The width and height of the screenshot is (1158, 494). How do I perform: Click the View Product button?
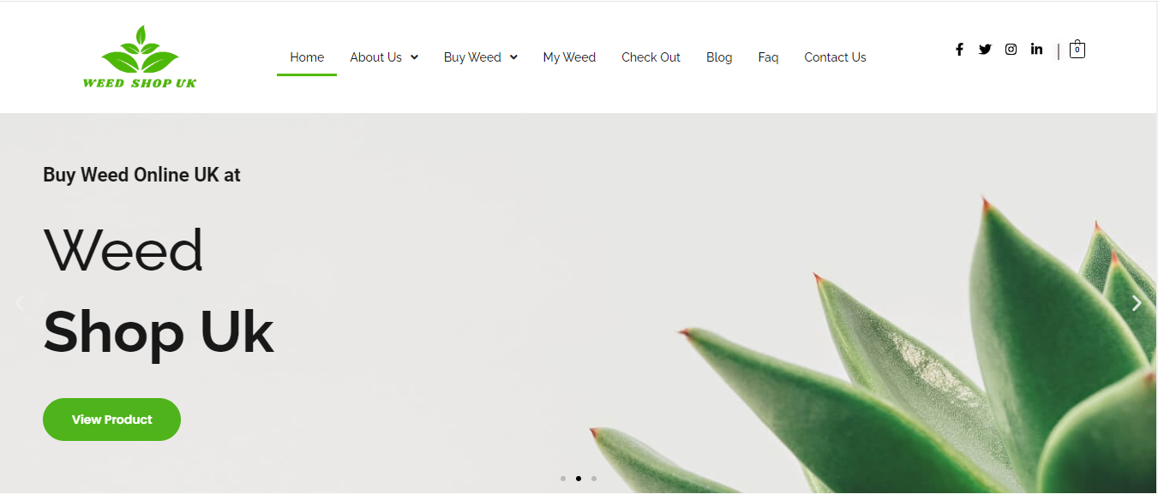111,420
